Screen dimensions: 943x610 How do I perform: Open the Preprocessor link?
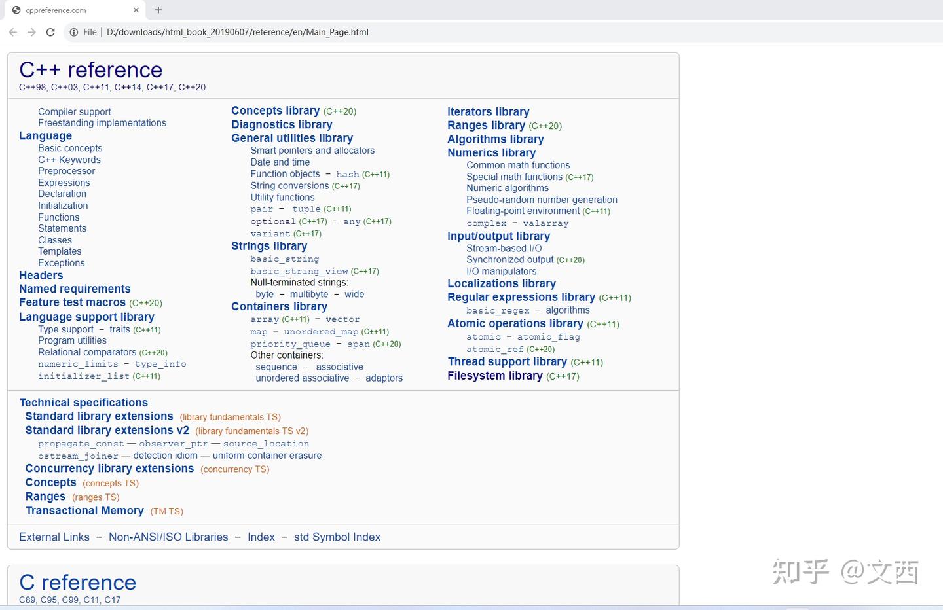(x=67, y=171)
